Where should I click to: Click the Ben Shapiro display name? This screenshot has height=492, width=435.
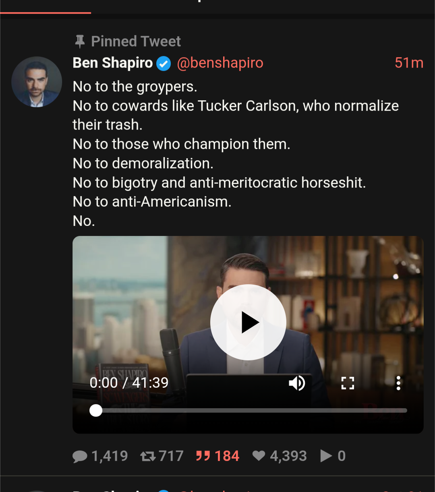pos(113,63)
